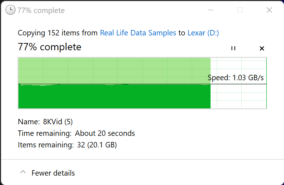Close the copy progress window
This screenshot has width=284, height=185.
point(269,10)
